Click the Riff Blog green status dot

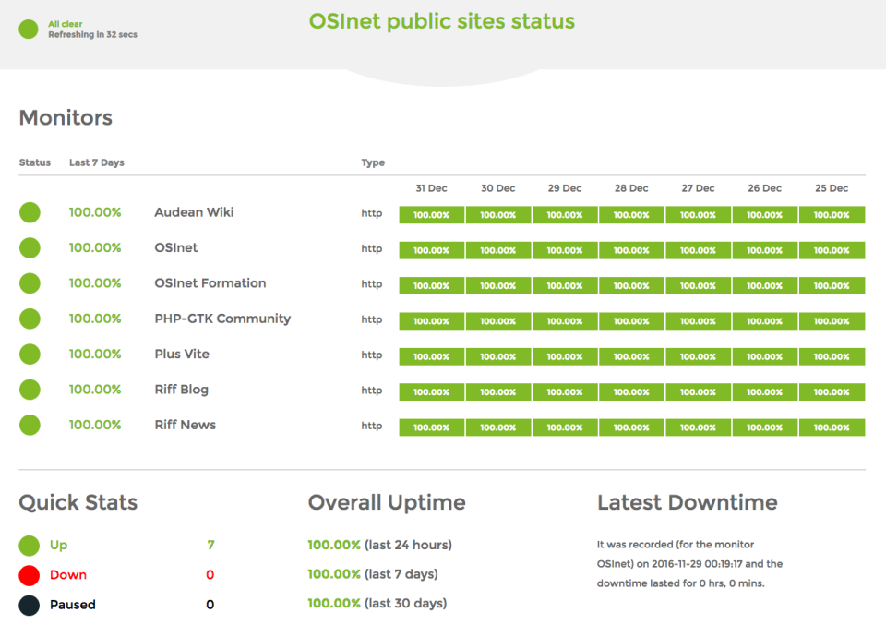pos(30,390)
